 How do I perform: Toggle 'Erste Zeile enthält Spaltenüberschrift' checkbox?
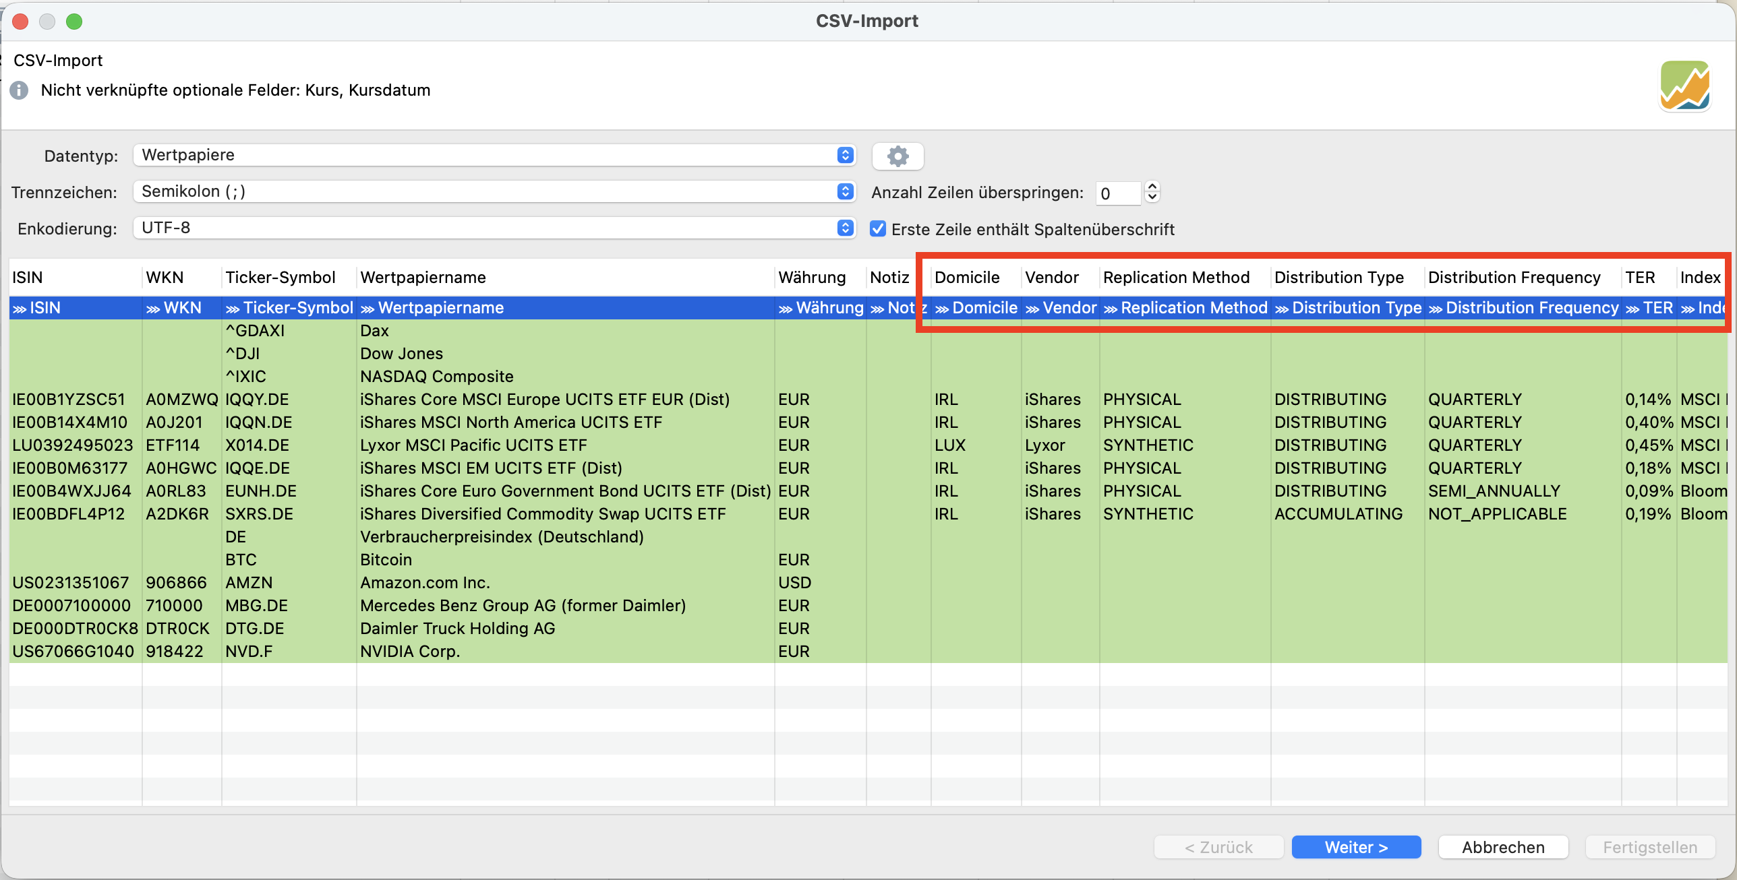[x=877, y=229]
